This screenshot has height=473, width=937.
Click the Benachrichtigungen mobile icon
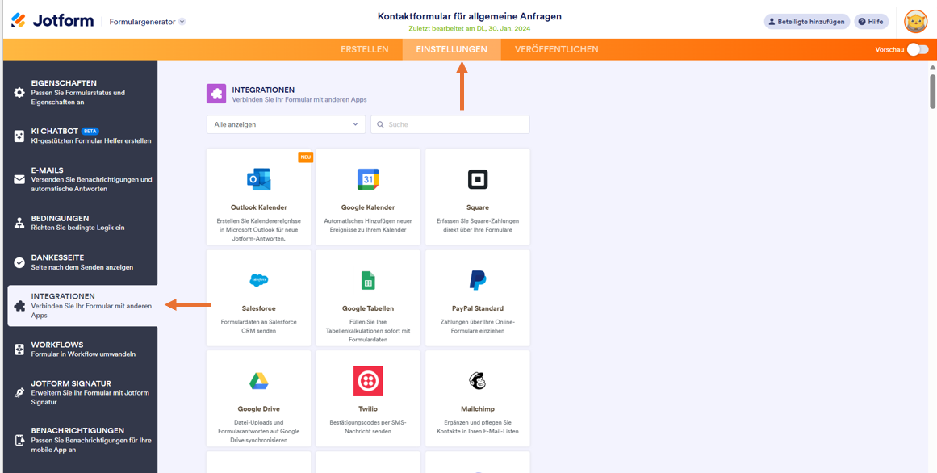[x=19, y=440]
